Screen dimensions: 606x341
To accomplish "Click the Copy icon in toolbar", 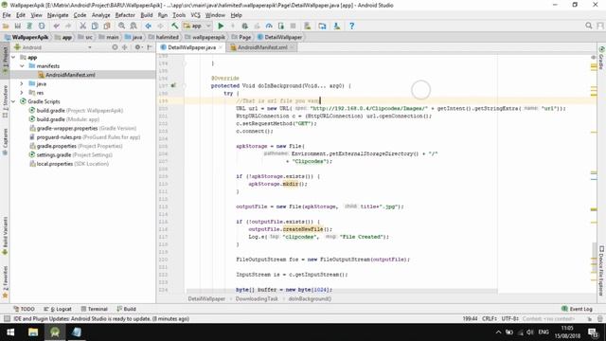I will click(x=95, y=26).
